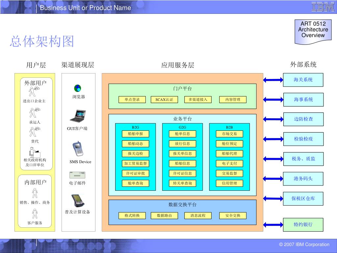Click the 进出口企业主 person icon
337x253 pixels.
click(34, 92)
